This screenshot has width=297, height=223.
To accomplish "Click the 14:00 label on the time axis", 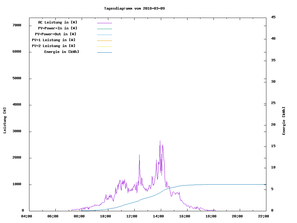I will (158, 216).
